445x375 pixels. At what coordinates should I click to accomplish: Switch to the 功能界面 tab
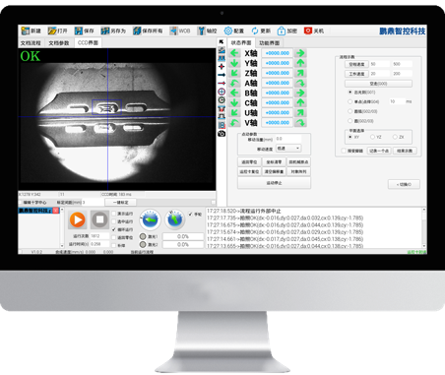(x=270, y=43)
